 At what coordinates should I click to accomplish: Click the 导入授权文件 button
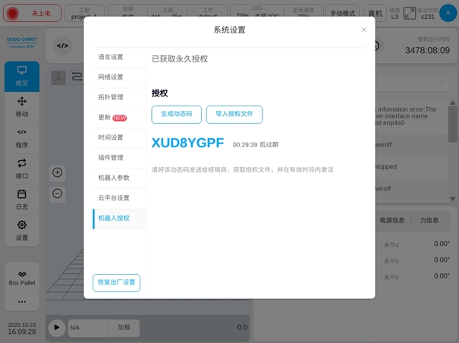[234, 115]
